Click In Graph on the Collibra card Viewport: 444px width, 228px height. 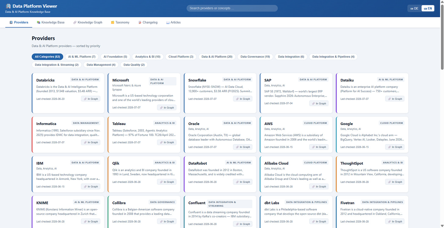coord(167,222)
